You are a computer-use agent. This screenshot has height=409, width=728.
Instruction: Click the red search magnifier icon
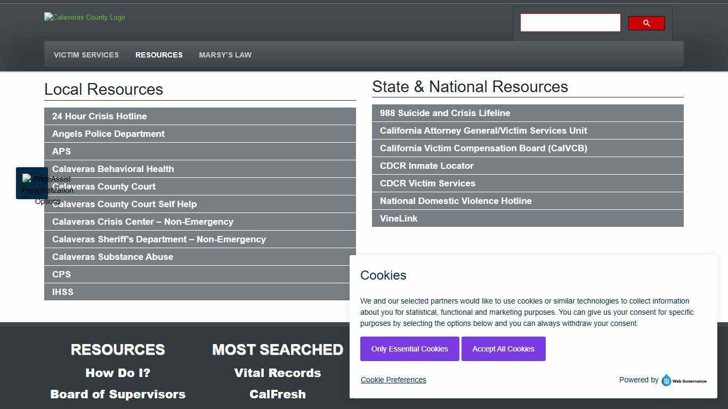pos(646,23)
